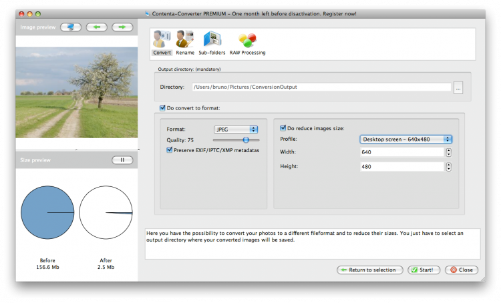Click the tree landscape preview image
The width and height of the screenshot is (501, 303).
pyautogui.click(x=77, y=93)
